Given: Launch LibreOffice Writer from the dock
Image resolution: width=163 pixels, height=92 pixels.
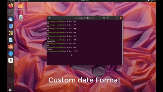Looking at the screenshot, I should point(11,40).
